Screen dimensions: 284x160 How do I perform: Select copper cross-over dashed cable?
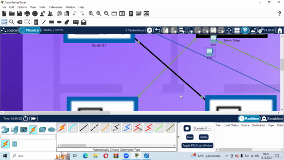95,128
